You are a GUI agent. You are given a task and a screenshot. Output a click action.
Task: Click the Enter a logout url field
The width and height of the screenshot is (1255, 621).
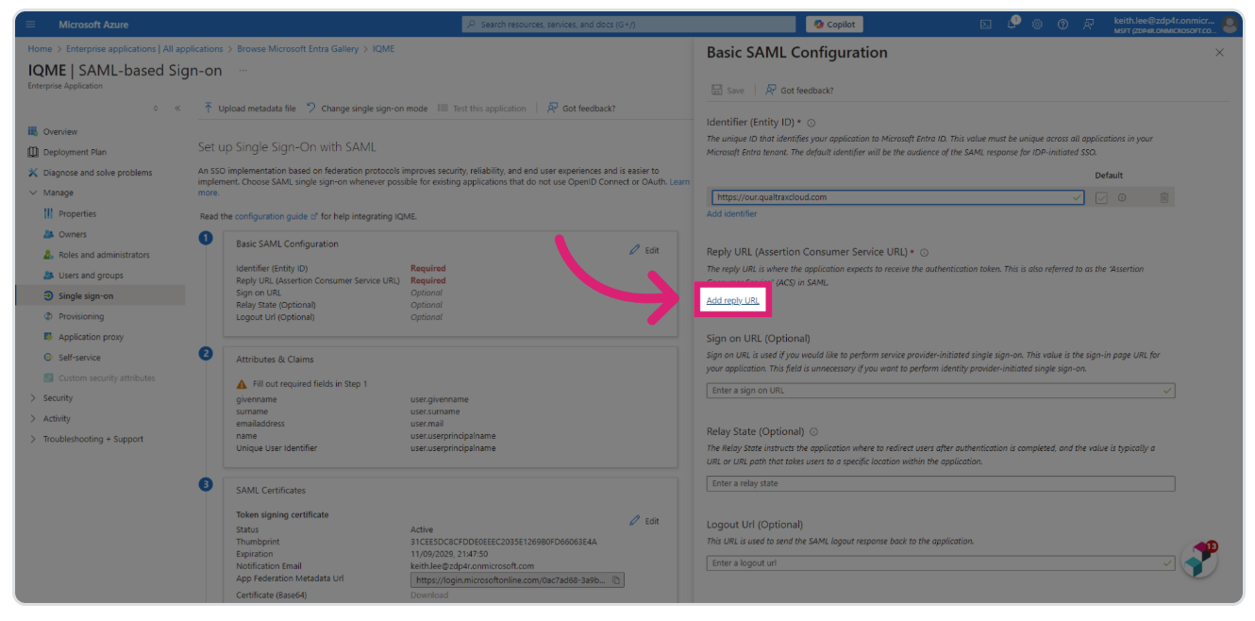[x=941, y=563]
